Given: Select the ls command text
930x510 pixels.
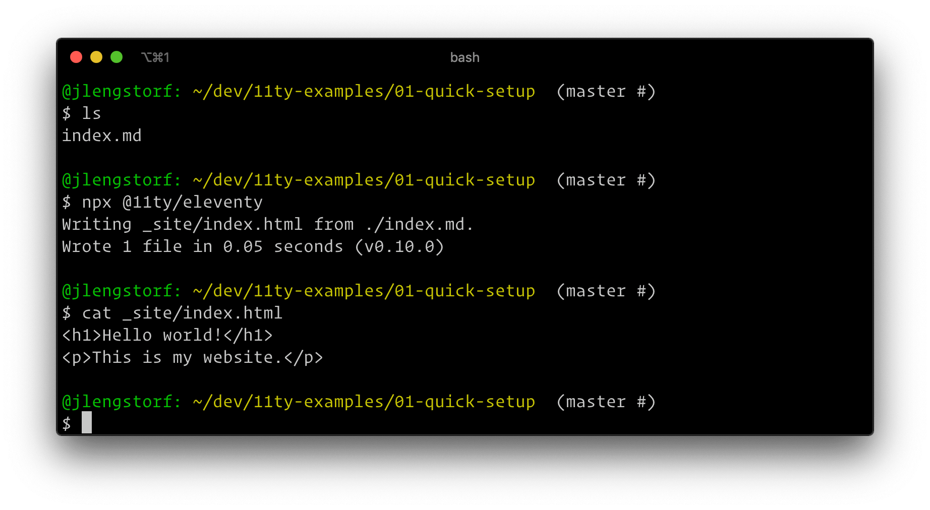Looking at the screenshot, I should pyautogui.click(x=91, y=113).
